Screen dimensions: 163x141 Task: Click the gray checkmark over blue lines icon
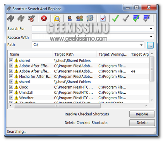tap(146, 18)
